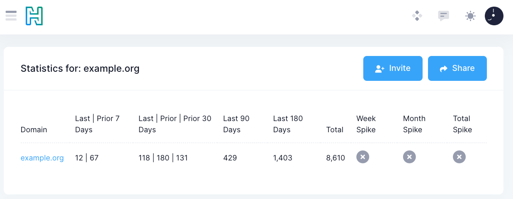513x199 pixels.
Task: Select the 8,610 total value cell
Action: 336,158
